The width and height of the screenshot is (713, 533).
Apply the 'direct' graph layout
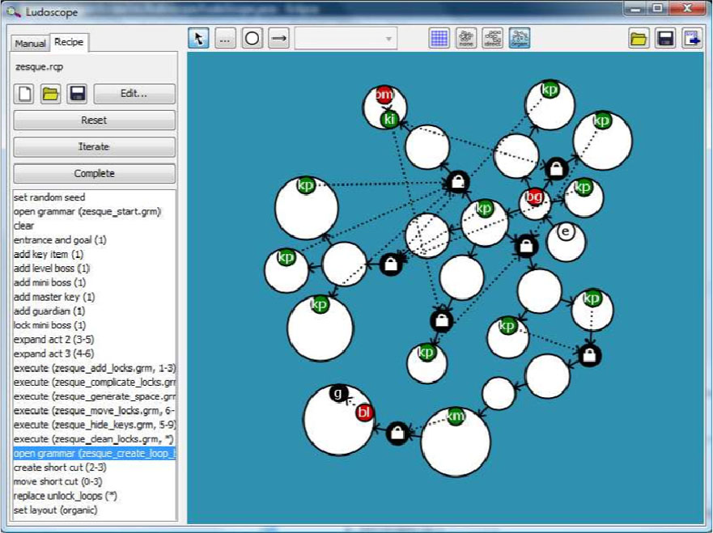pos(492,36)
